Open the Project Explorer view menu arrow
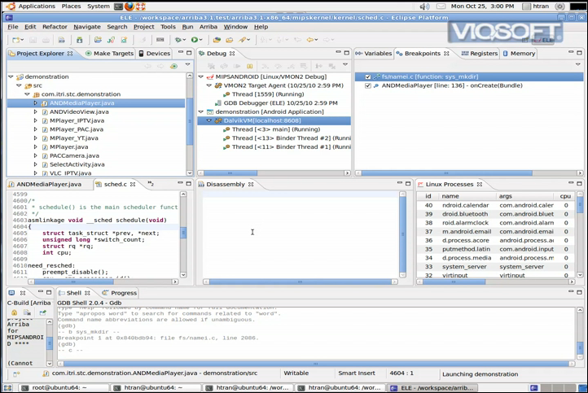 pyautogui.click(x=187, y=65)
